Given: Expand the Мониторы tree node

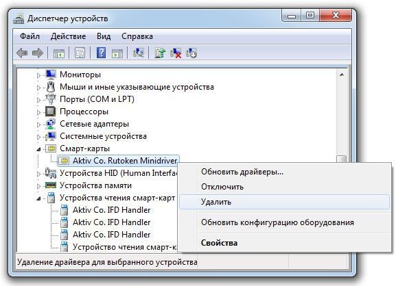Looking at the screenshot, I should click(38, 75).
